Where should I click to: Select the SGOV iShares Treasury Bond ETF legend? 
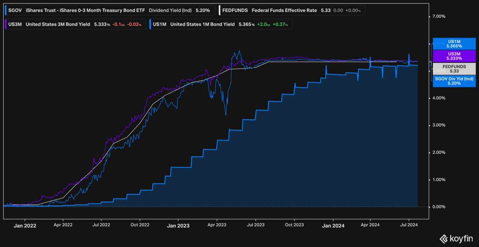click(110, 10)
